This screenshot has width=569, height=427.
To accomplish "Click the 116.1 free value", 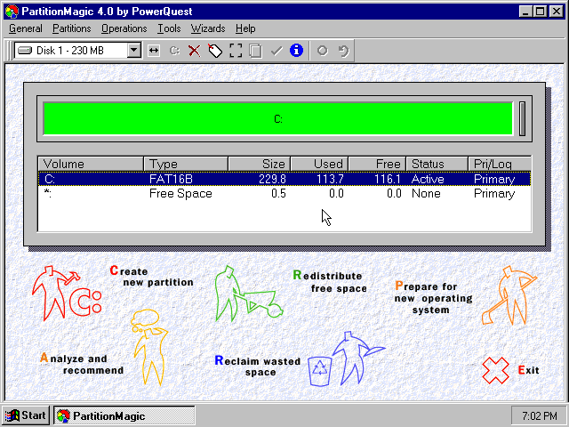I will tap(388, 179).
